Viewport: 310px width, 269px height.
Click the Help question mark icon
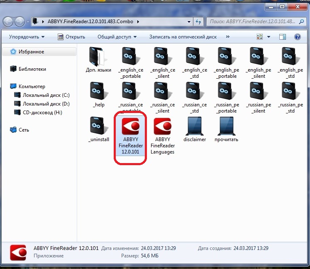(x=298, y=37)
